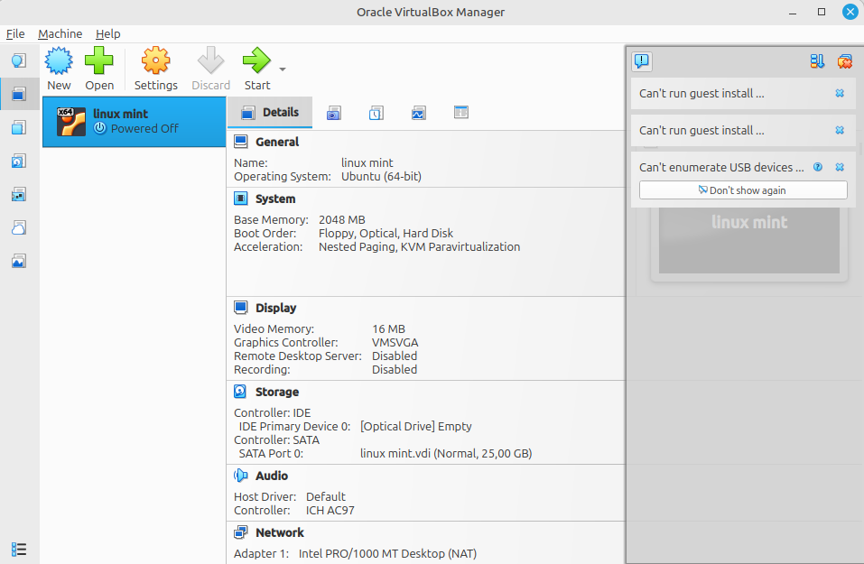Toggle the notification center speech bubble button

pos(641,61)
